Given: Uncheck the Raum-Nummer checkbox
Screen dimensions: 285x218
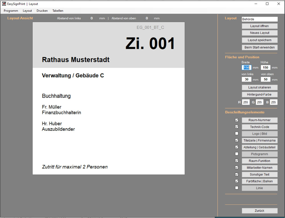Looking at the screenshot, I should point(237,120).
